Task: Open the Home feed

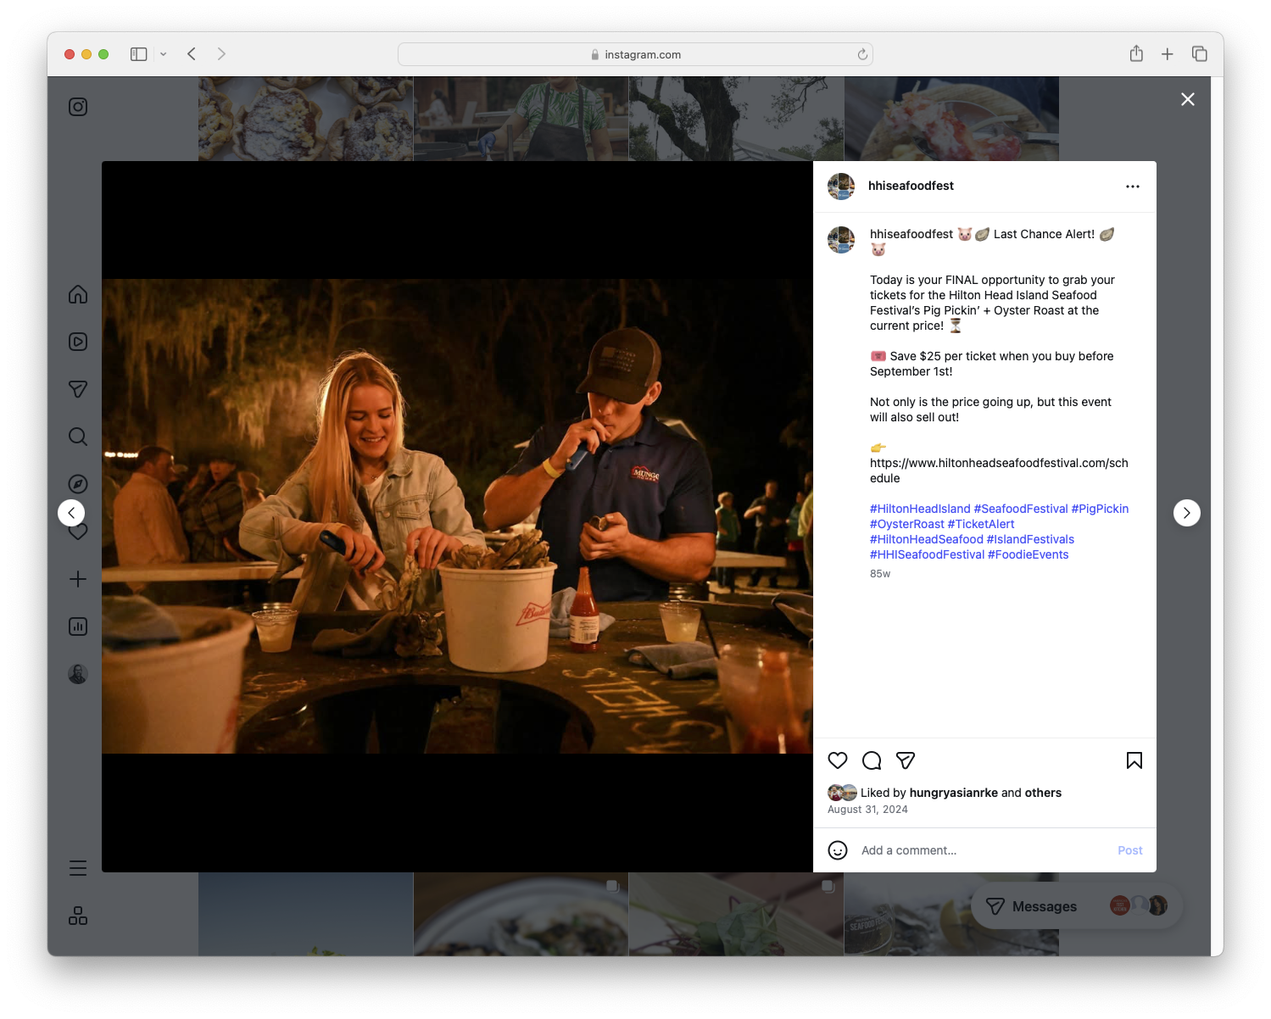Action: 77,294
